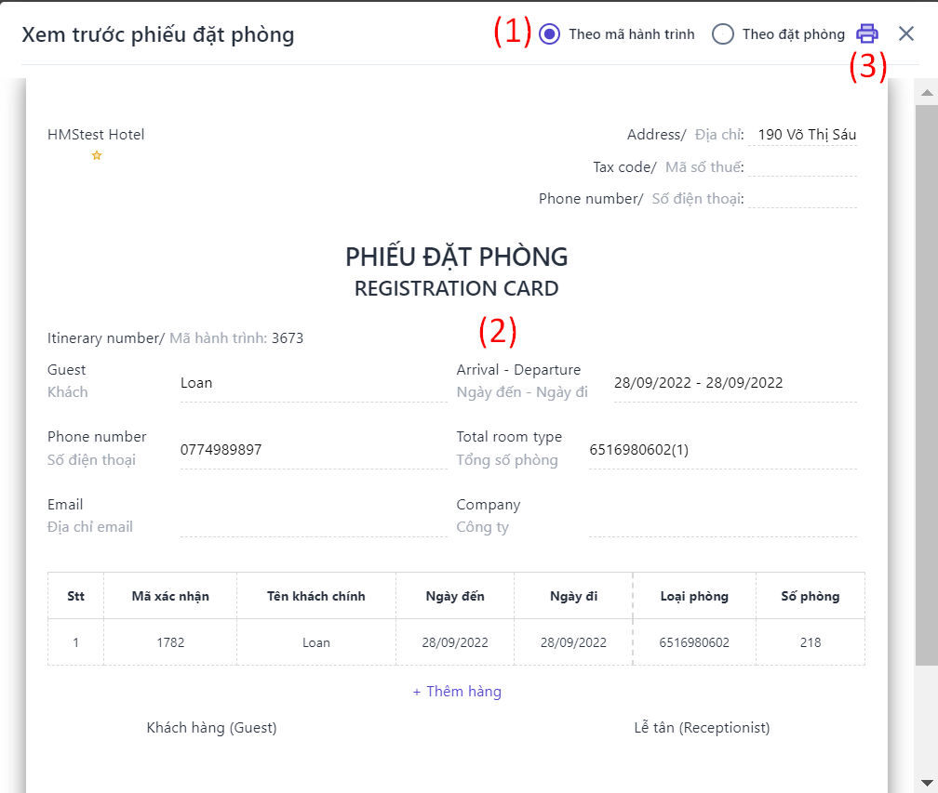
Task: Edit the Guest name field "Loan"
Action: (x=313, y=383)
